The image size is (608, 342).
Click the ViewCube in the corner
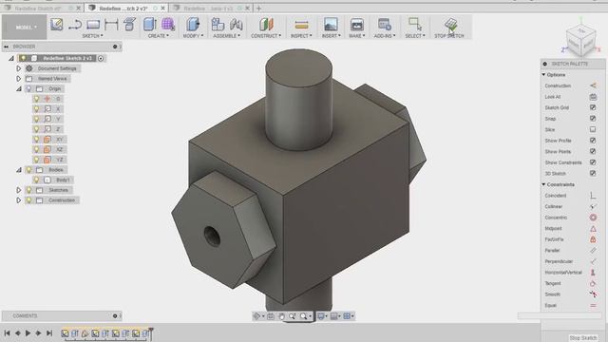[580, 41]
